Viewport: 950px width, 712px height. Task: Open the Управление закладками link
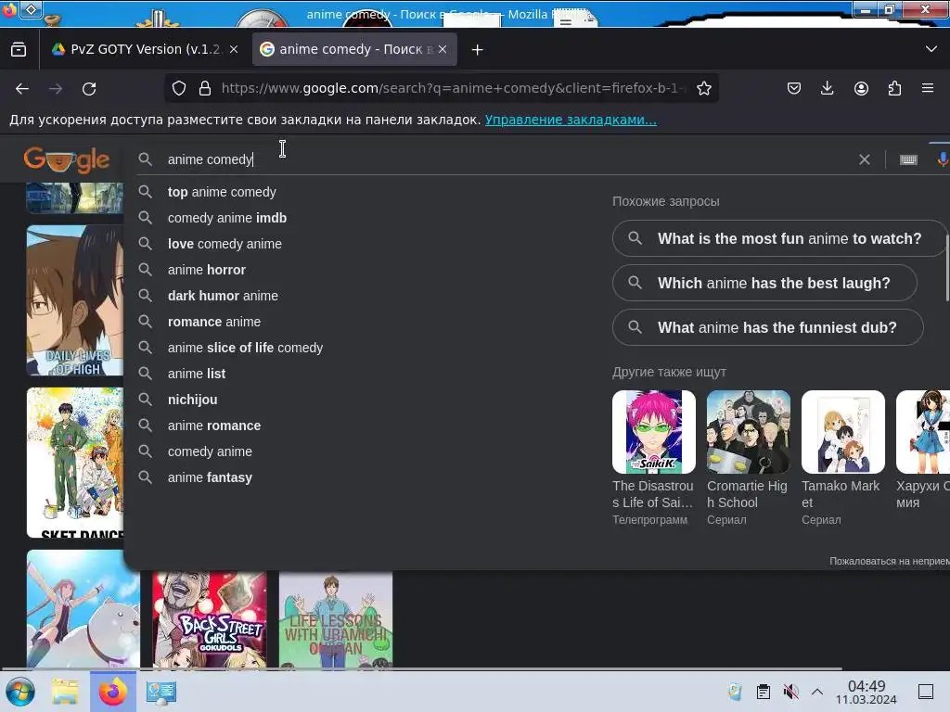click(571, 120)
